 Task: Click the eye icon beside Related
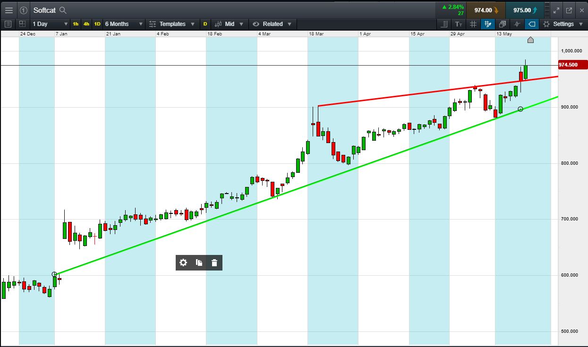pos(256,24)
